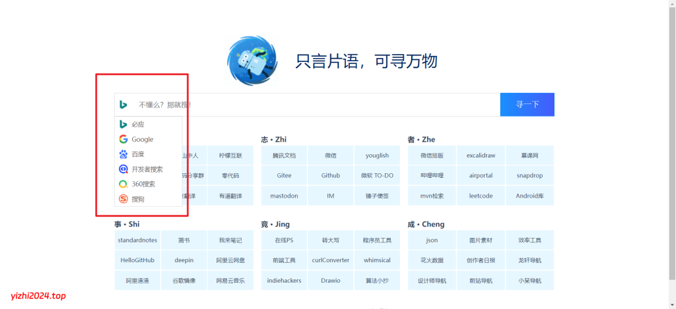Screen dimensions: 676x309
Task: Click the robot mascot logo at the top
Action: click(248, 61)
